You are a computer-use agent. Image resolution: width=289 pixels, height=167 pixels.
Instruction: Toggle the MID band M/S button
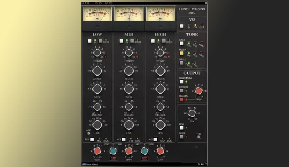coord(124,139)
